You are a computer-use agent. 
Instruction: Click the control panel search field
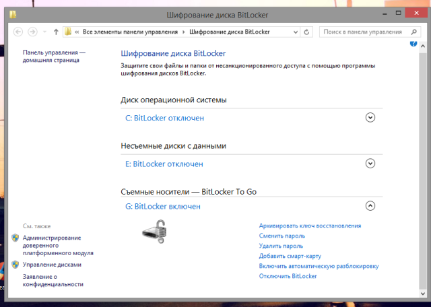[x=370, y=32]
